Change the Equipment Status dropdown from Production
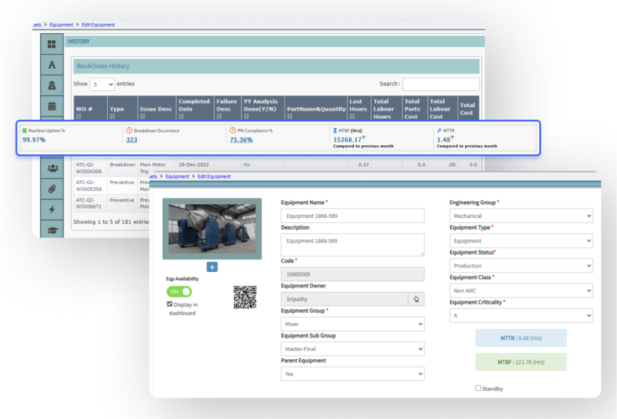 pyautogui.click(x=520, y=265)
